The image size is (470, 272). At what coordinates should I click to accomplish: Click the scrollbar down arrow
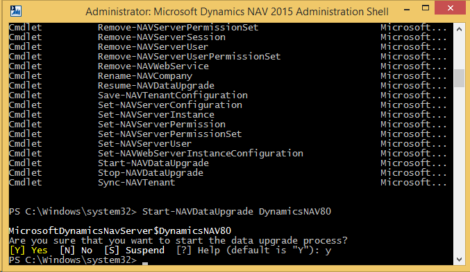459,260
